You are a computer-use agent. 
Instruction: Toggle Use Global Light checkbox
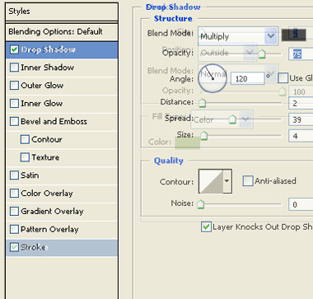click(x=283, y=78)
